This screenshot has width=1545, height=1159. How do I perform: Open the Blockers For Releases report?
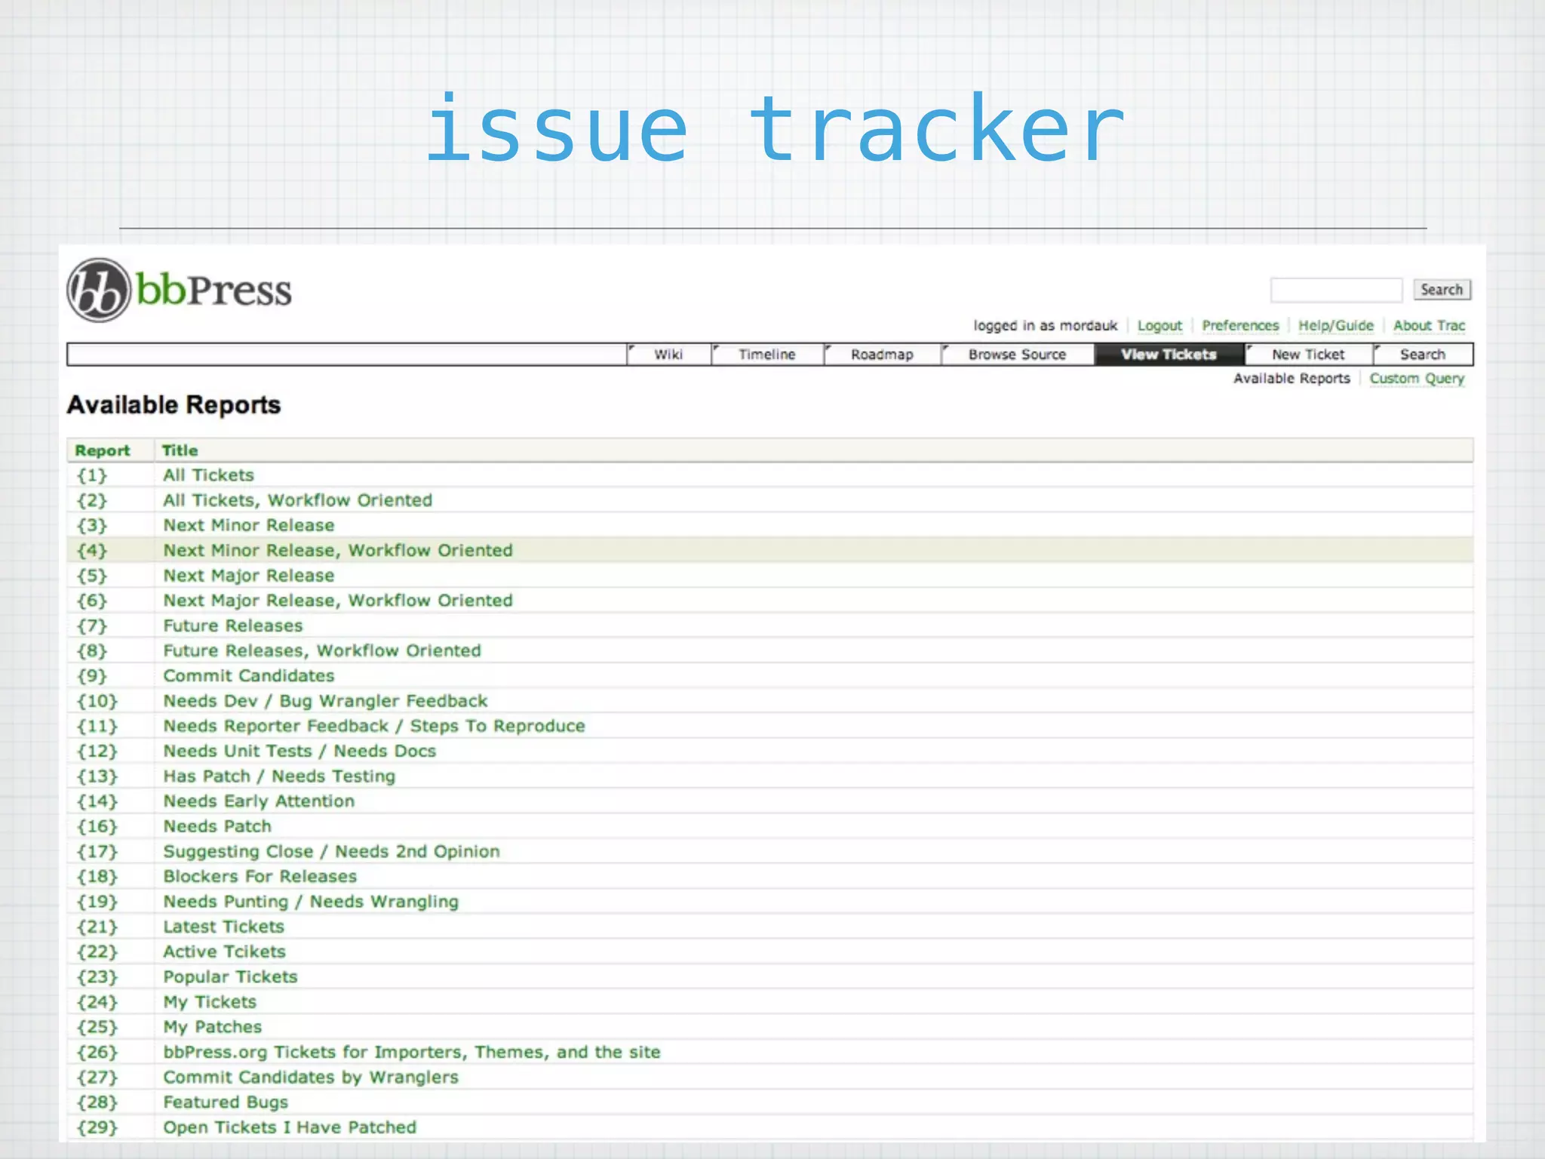tap(260, 876)
